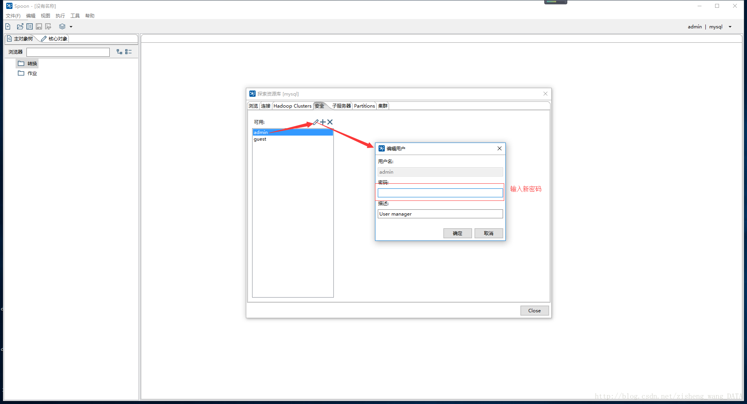Open the Explore repository toolbar icon

pos(30,26)
